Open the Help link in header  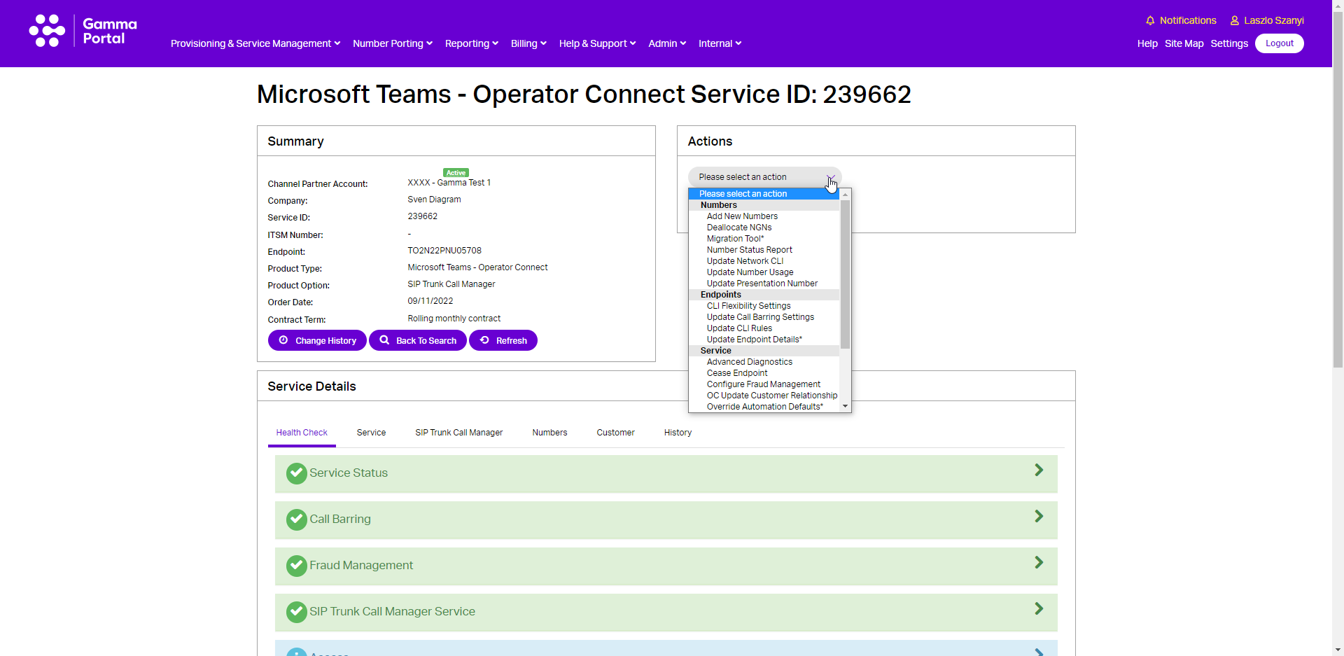pyautogui.click(x=1147, y=43)
